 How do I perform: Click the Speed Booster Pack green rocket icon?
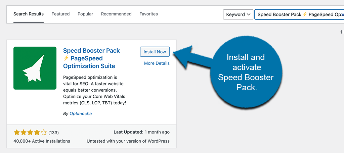pyautogui.click(x=35, y=68)
